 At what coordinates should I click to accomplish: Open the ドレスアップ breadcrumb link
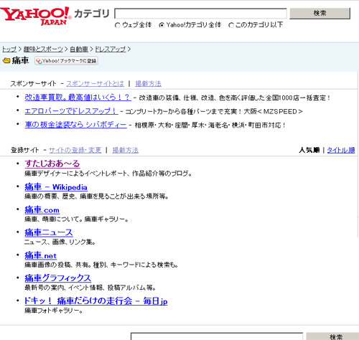(x=111, y=49)
